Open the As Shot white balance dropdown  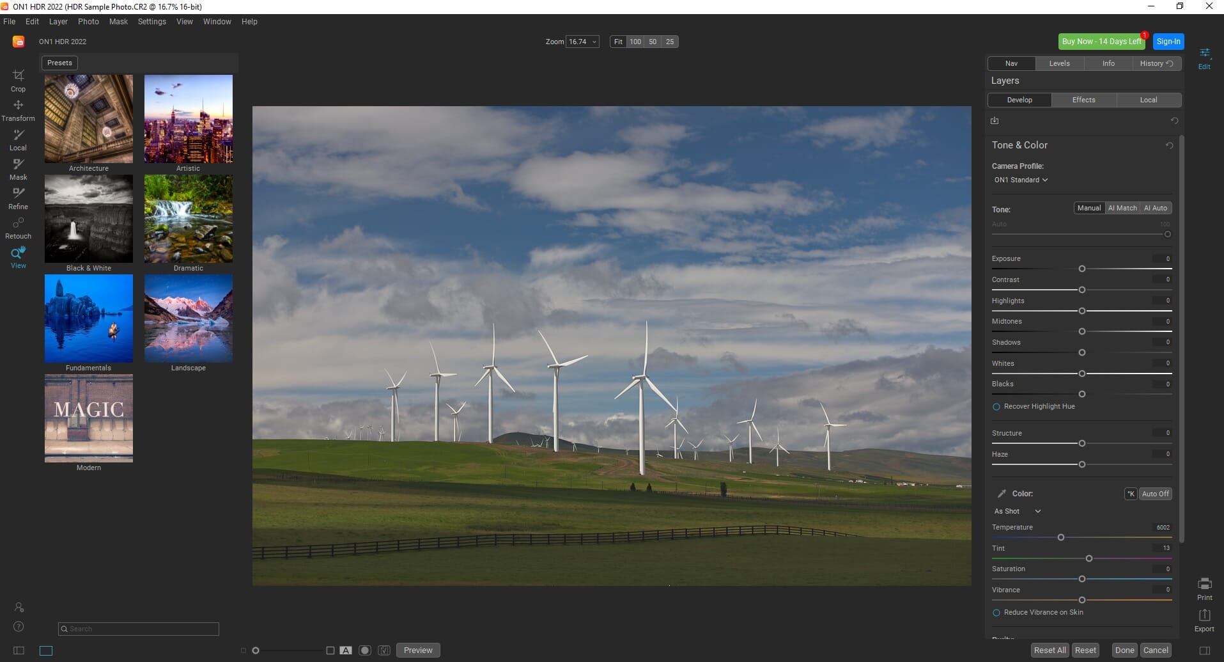click(x=1018, y=511)
